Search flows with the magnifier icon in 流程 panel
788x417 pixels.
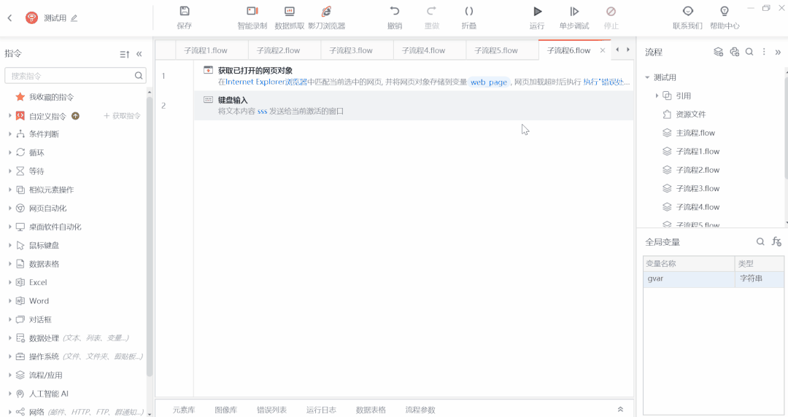749,52
